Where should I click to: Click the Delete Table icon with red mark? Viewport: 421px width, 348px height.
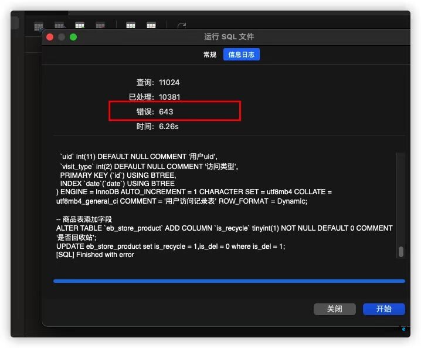[x=100, y=25]
